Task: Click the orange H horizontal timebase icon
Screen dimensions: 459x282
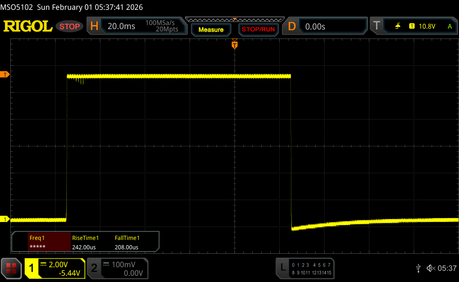Action: [x=94, y=26]
